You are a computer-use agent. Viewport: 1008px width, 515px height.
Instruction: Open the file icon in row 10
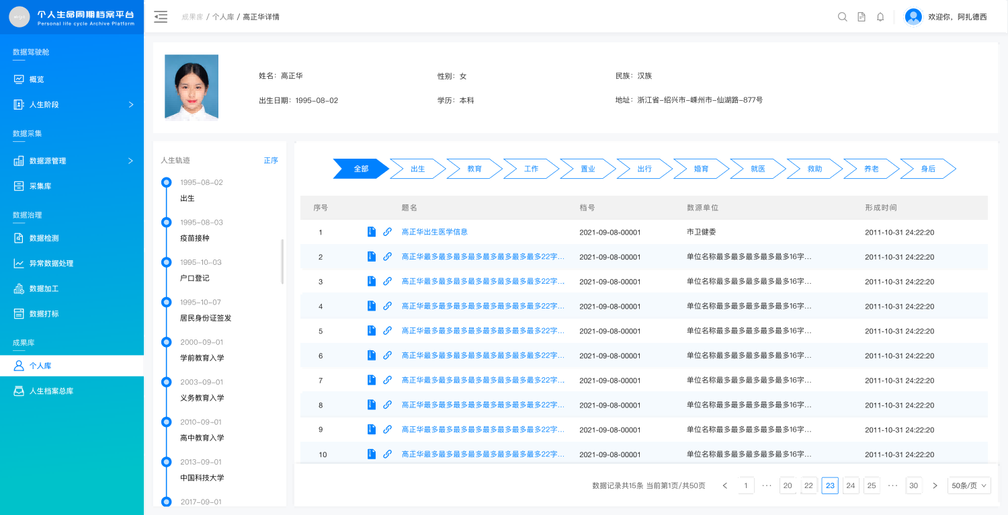pyautogui.click(x=372, y=454)
